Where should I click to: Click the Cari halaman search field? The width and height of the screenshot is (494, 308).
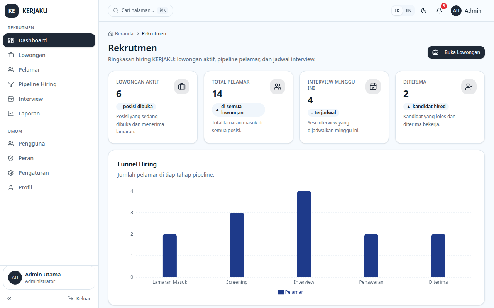pos(140,10)
